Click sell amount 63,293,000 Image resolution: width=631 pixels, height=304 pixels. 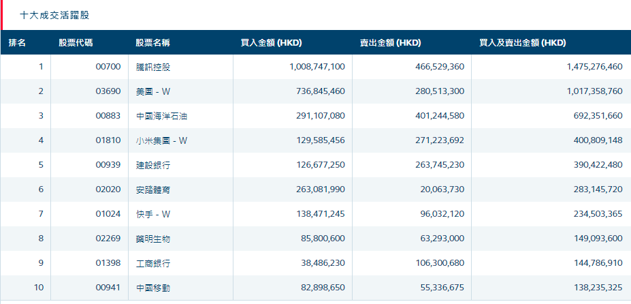coord(442,239)
